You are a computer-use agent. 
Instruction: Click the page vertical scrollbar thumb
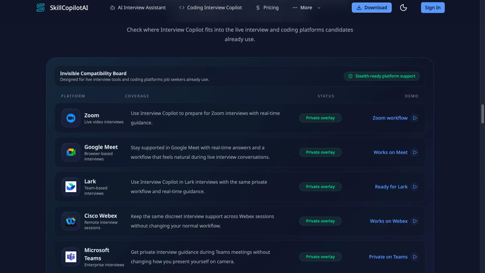482,114
